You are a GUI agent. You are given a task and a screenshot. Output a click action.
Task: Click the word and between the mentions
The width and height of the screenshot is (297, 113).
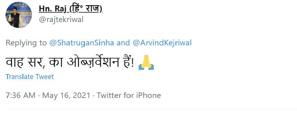point(123,43)
